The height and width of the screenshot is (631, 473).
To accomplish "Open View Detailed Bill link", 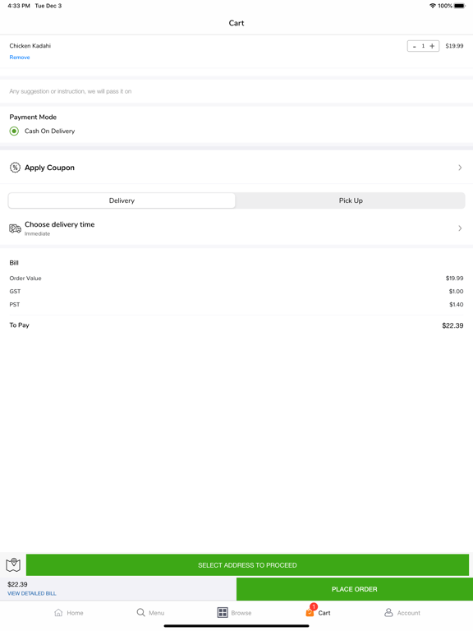I will click(32, 593).
